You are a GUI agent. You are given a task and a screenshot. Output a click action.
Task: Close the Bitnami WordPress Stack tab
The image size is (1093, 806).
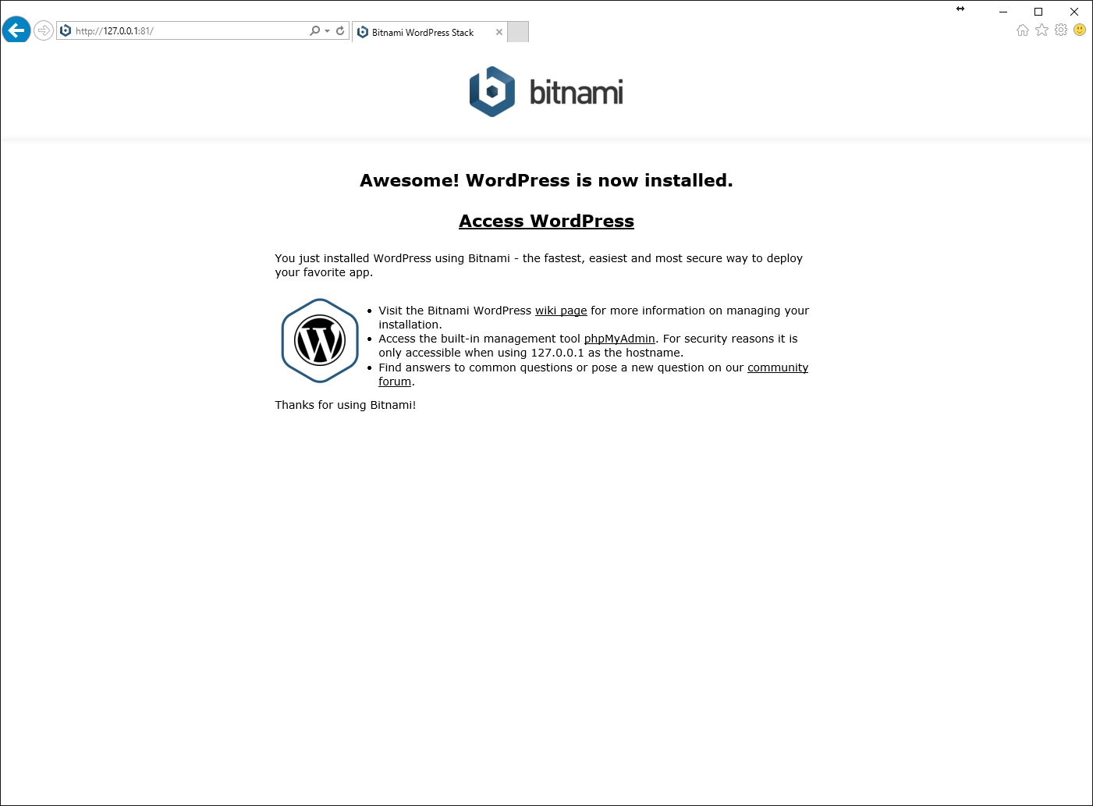[499, 32]
